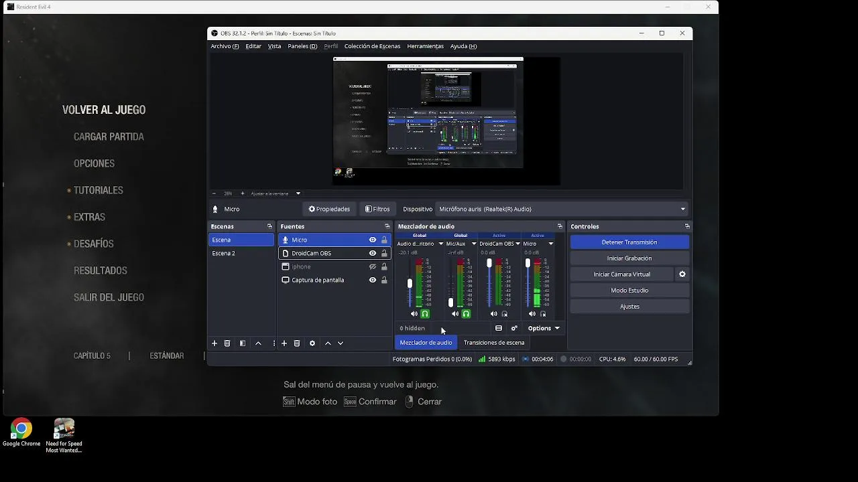Open the Audio del escritorio channel dropdown arrow
The image size is (858, 482).
pyautogui.click(x=440, y=244)
